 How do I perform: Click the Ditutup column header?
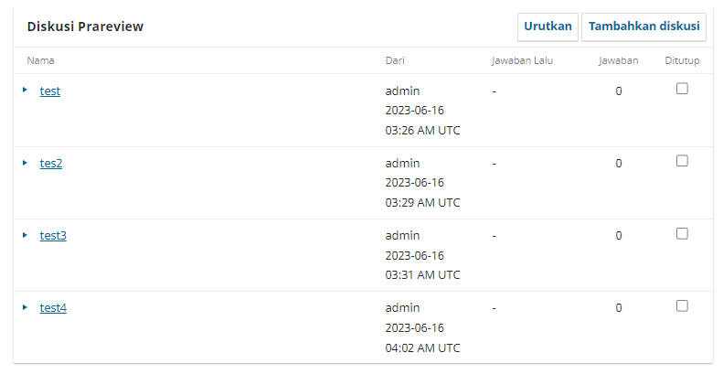pos(683,60)
